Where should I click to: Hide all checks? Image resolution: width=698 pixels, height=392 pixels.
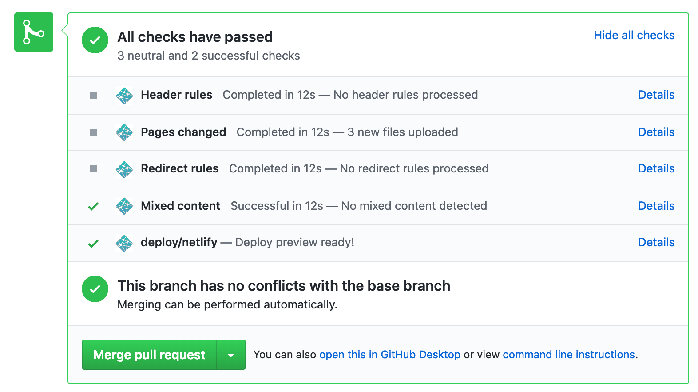click(634, 35)
